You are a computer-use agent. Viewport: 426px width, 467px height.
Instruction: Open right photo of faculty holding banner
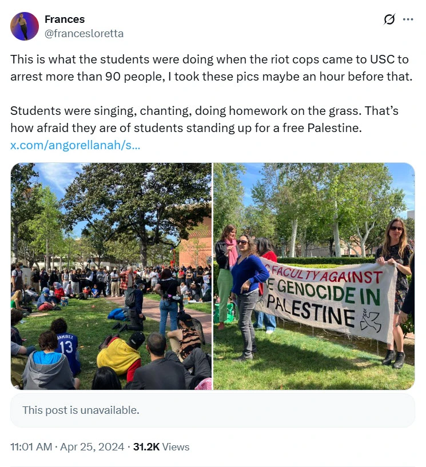click(x=314, y=276)
